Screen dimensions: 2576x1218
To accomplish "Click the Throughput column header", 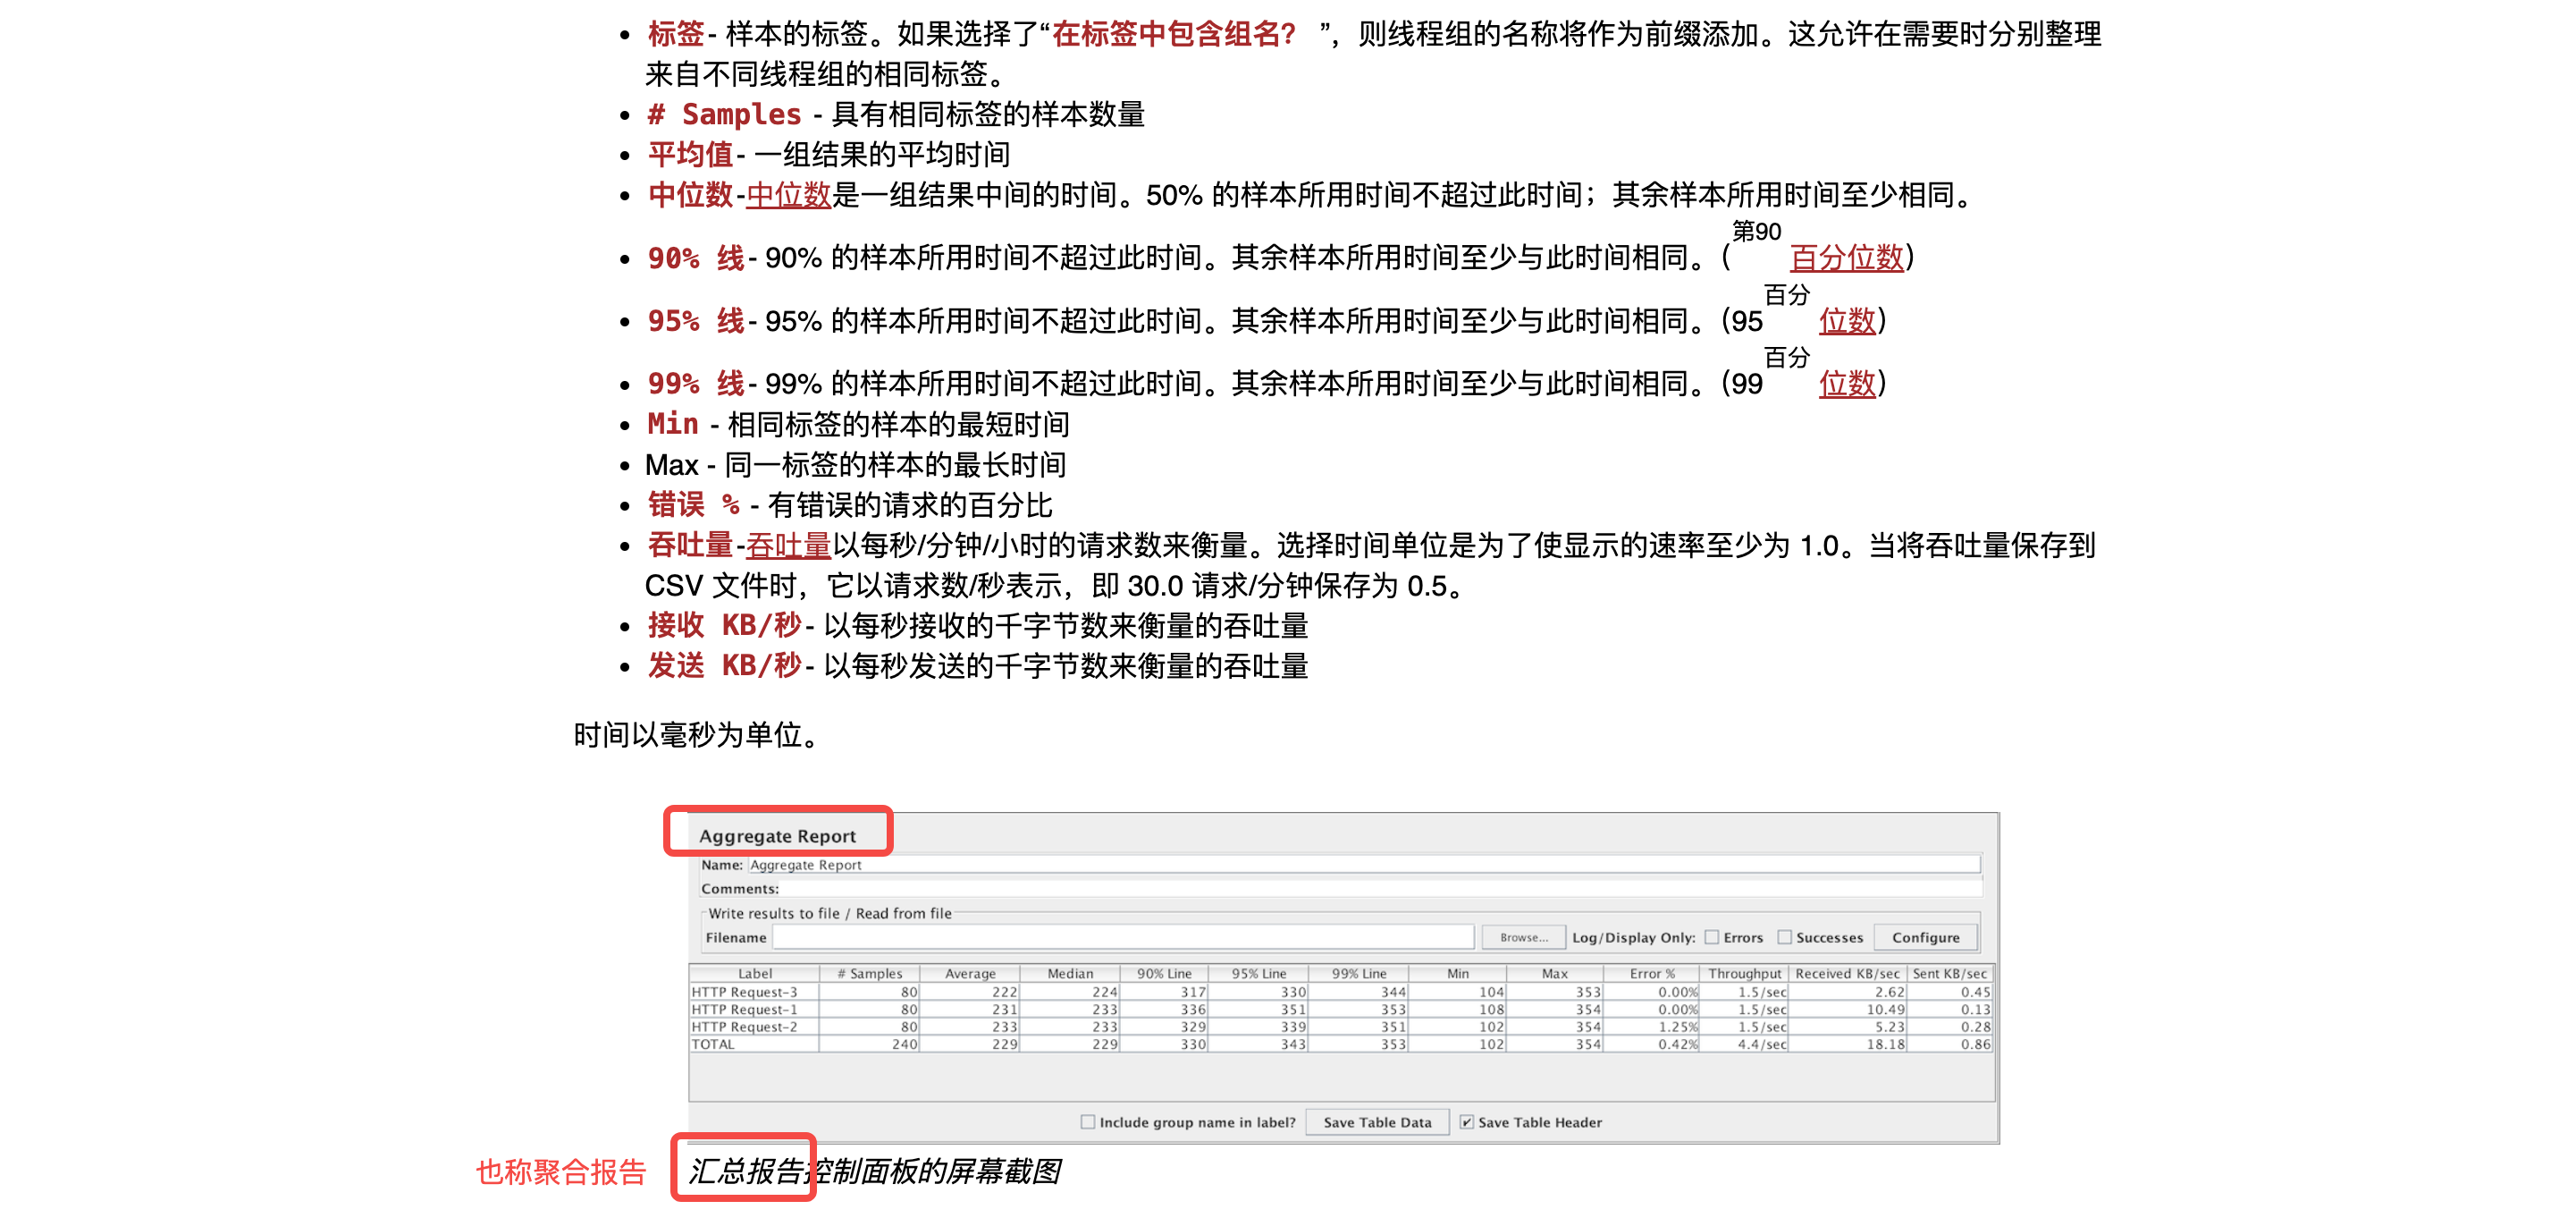I will click(1744, 973).
